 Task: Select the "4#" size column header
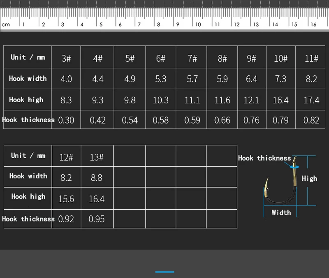tap(98, 58)
